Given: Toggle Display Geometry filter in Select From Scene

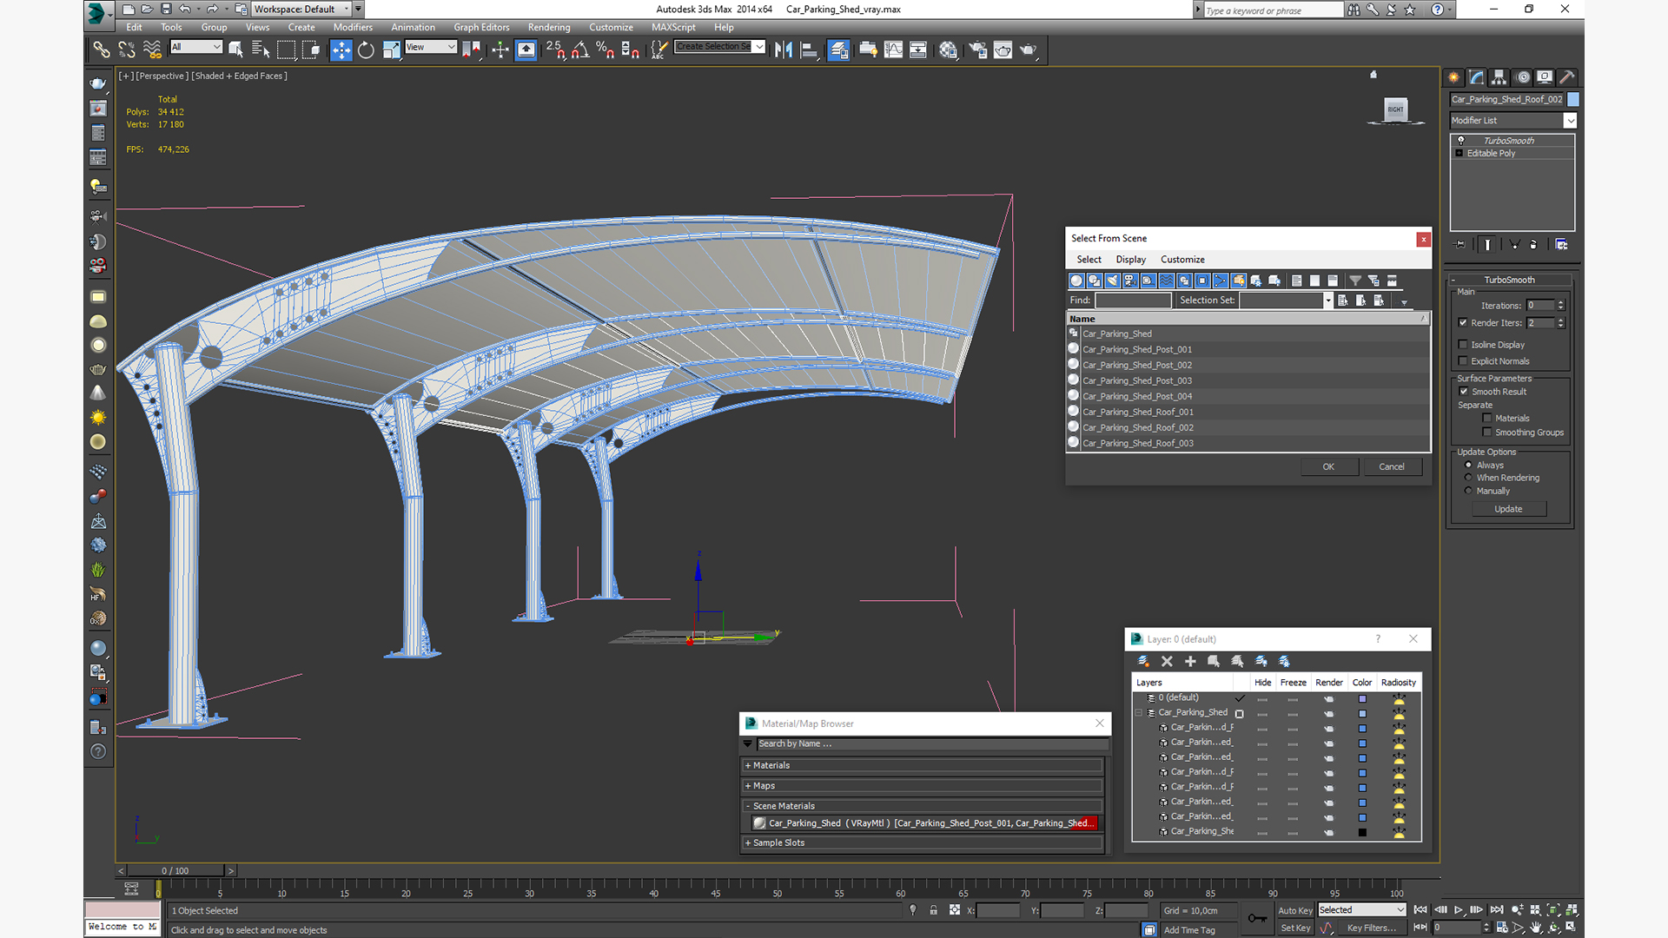Looking at the screenshot, I should point(1076,281).
